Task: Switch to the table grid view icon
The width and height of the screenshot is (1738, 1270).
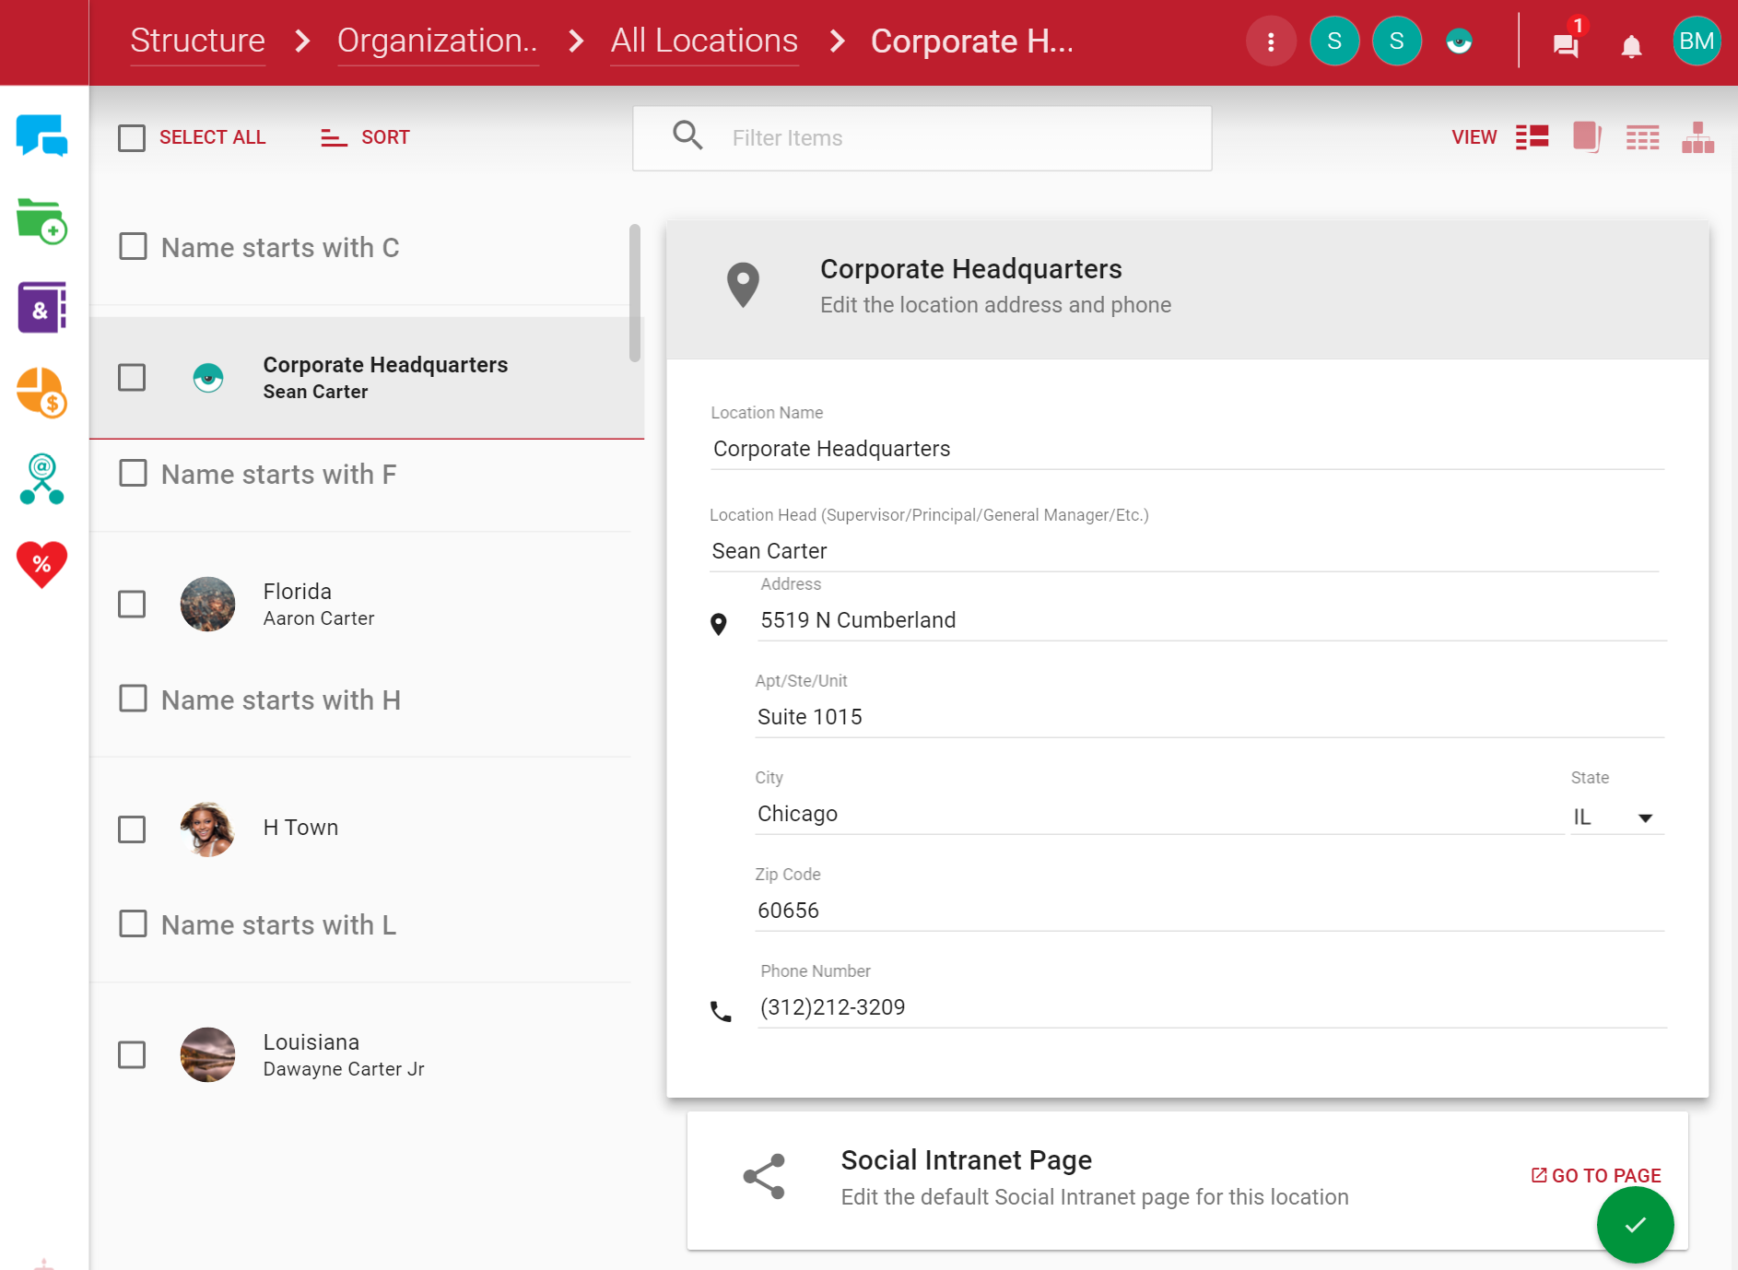Action: tap(1642, 137)
